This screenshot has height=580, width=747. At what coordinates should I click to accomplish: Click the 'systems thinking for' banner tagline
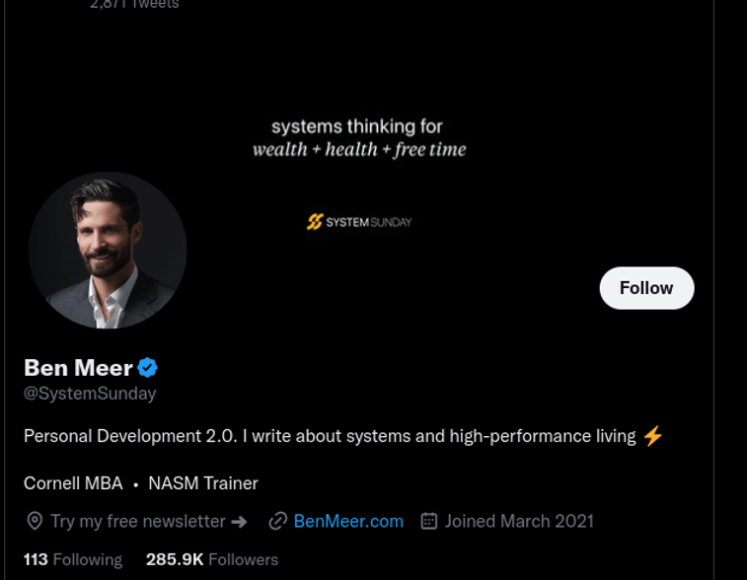pos(357,126)
